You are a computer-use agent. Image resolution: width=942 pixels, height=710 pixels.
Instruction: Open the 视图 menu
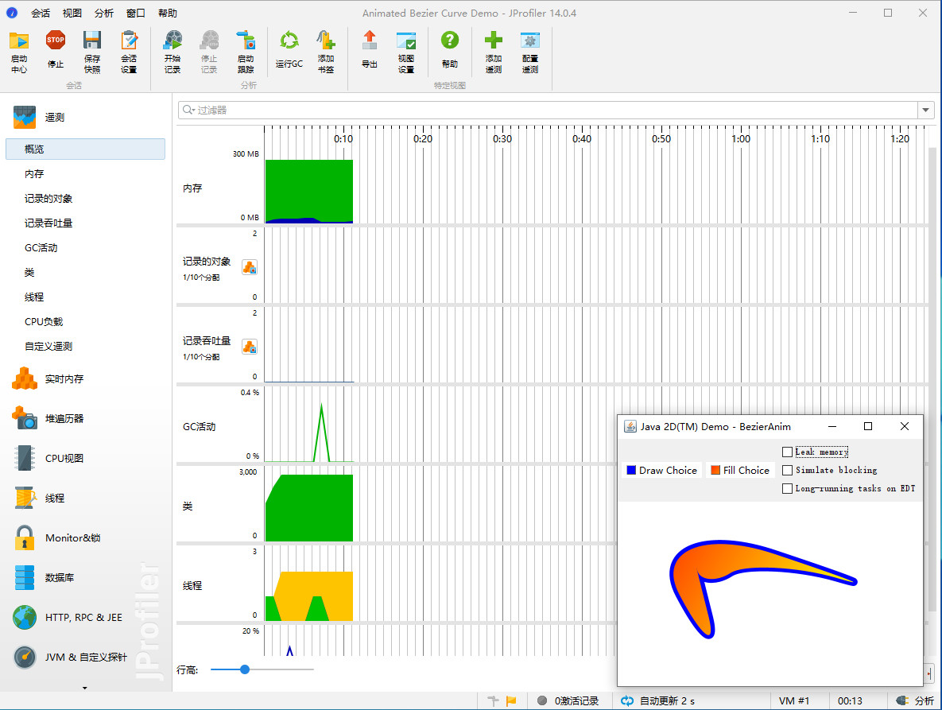tap(72, 13)
